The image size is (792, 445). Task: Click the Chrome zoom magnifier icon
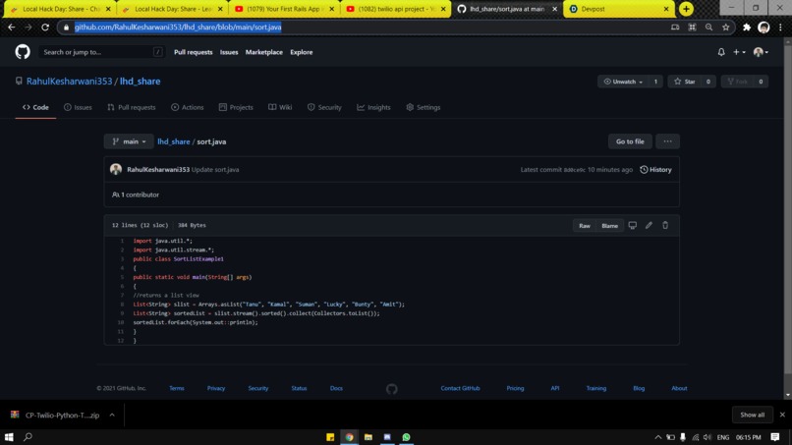(x=708, y=28)
